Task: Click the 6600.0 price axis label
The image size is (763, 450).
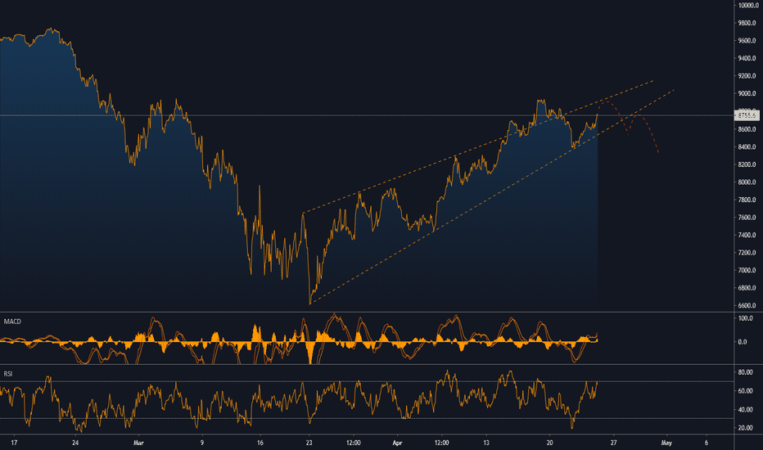Action: pos(747,305)
